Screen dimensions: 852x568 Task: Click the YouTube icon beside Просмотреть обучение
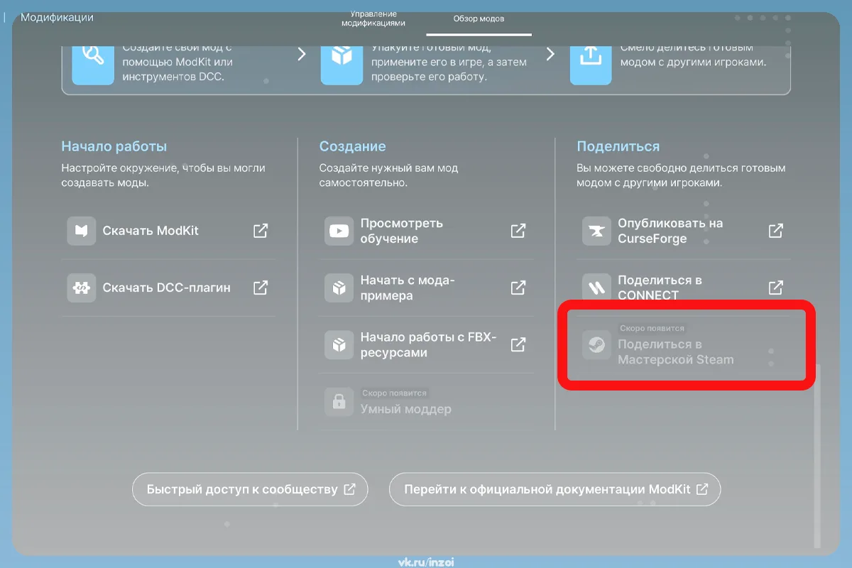(339, 231)
